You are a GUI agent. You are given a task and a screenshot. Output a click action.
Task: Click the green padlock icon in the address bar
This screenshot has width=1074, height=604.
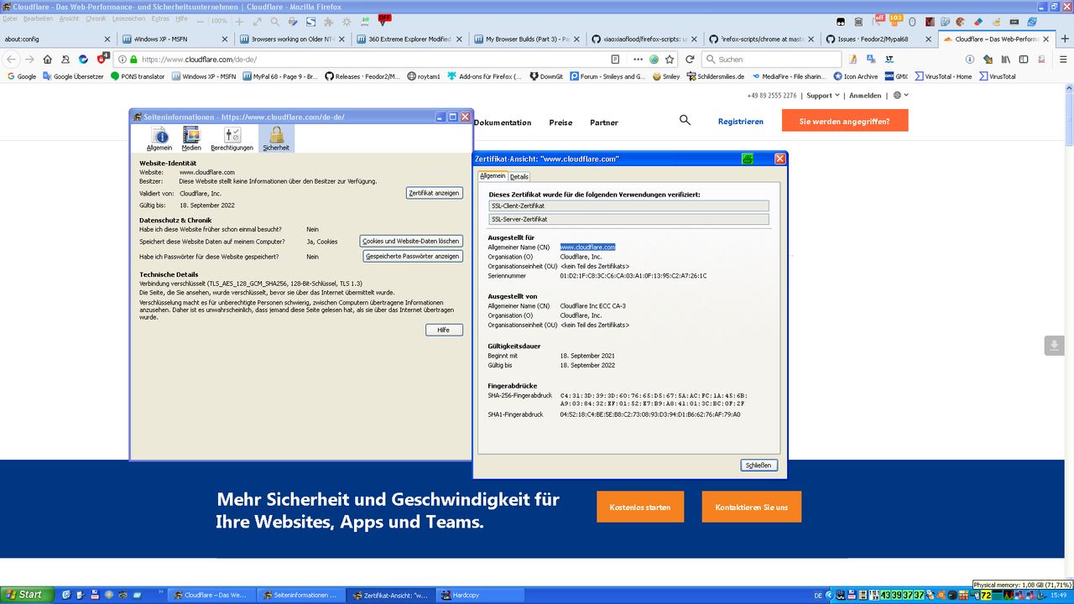(x=133, y=60)
